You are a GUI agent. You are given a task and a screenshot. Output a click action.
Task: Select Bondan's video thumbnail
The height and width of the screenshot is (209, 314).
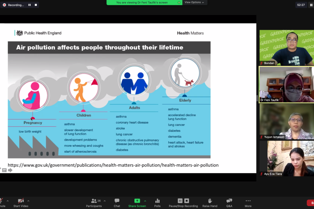pyautogui.click(x=286, y=47)
